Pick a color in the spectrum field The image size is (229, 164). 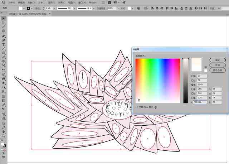[158, 81]
